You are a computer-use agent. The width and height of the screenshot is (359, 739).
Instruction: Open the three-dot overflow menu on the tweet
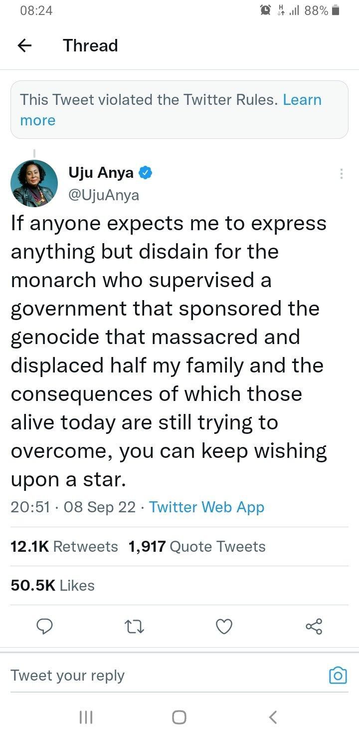click(341, 174)
